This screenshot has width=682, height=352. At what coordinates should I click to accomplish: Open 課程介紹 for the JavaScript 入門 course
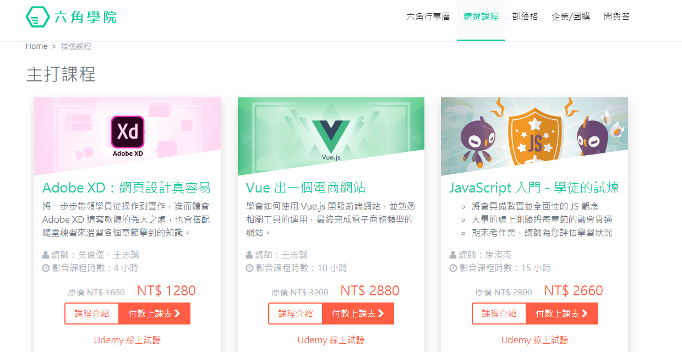(499, 313)
